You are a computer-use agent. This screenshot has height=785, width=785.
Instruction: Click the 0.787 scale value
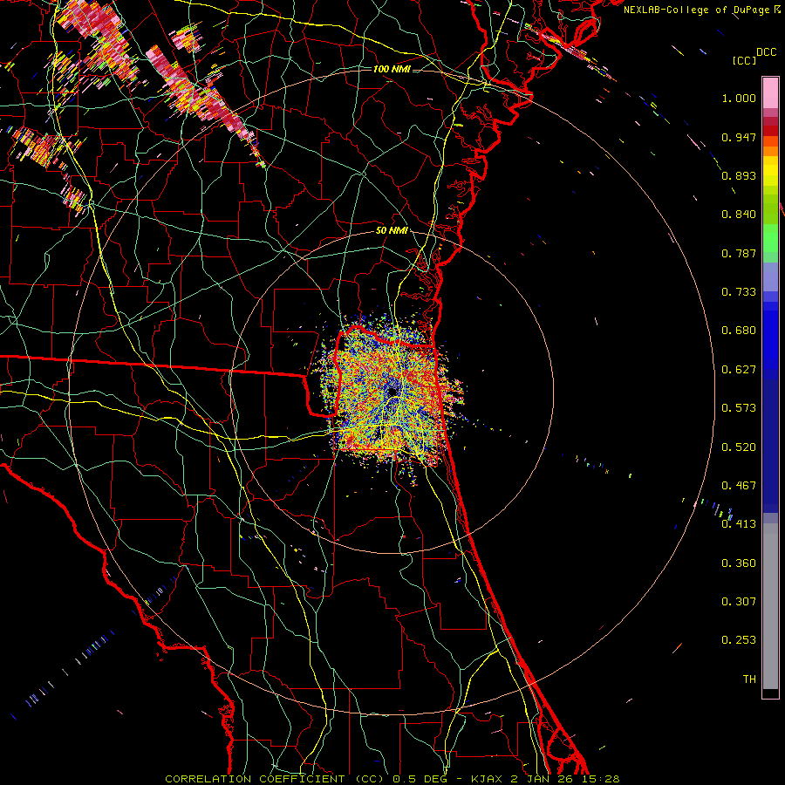[739, 253]
